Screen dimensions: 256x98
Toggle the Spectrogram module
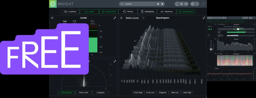(x=186, y=11)
